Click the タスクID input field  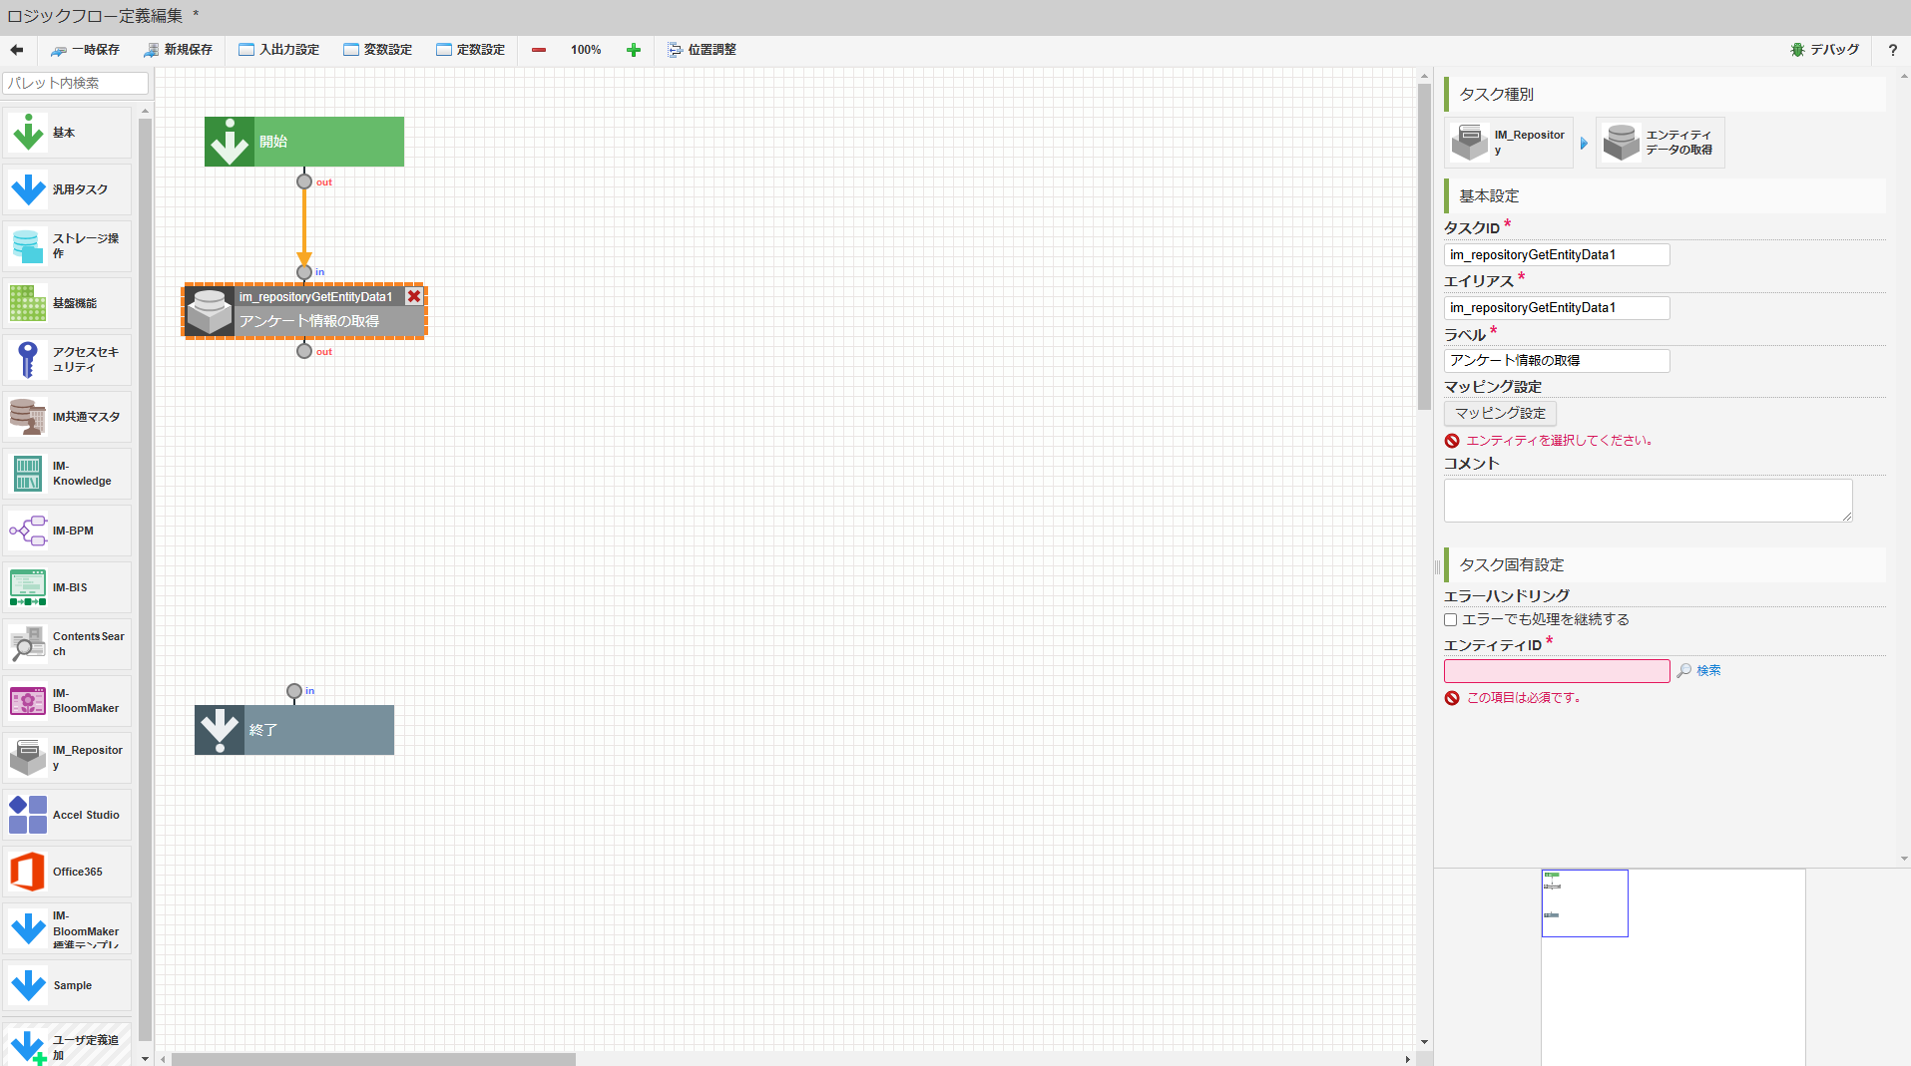click(1555, 254)
